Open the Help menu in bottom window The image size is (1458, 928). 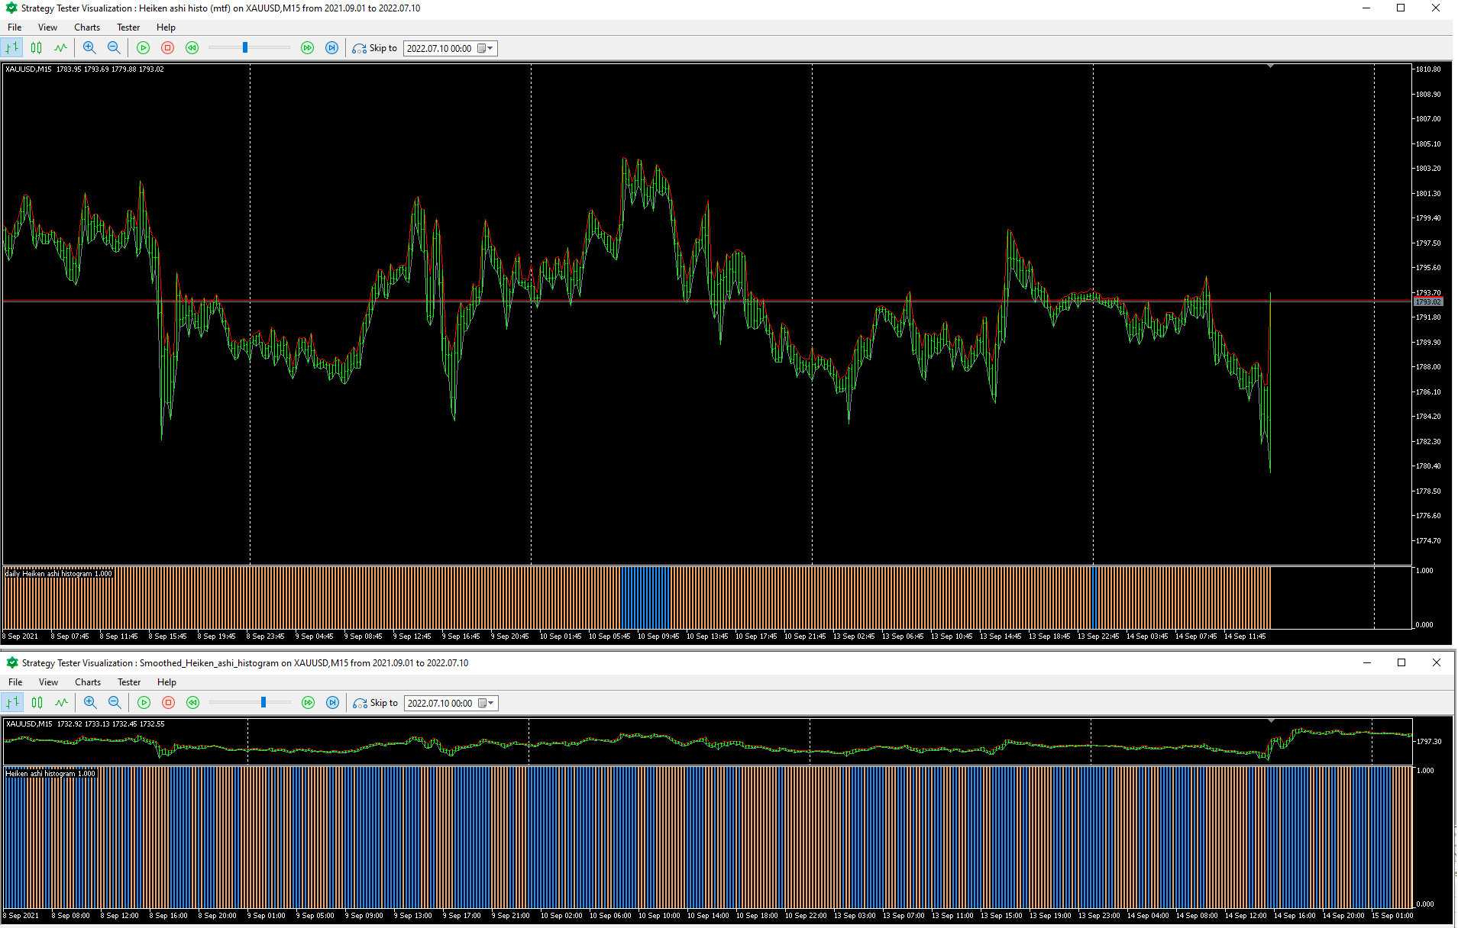coord(166,682)
